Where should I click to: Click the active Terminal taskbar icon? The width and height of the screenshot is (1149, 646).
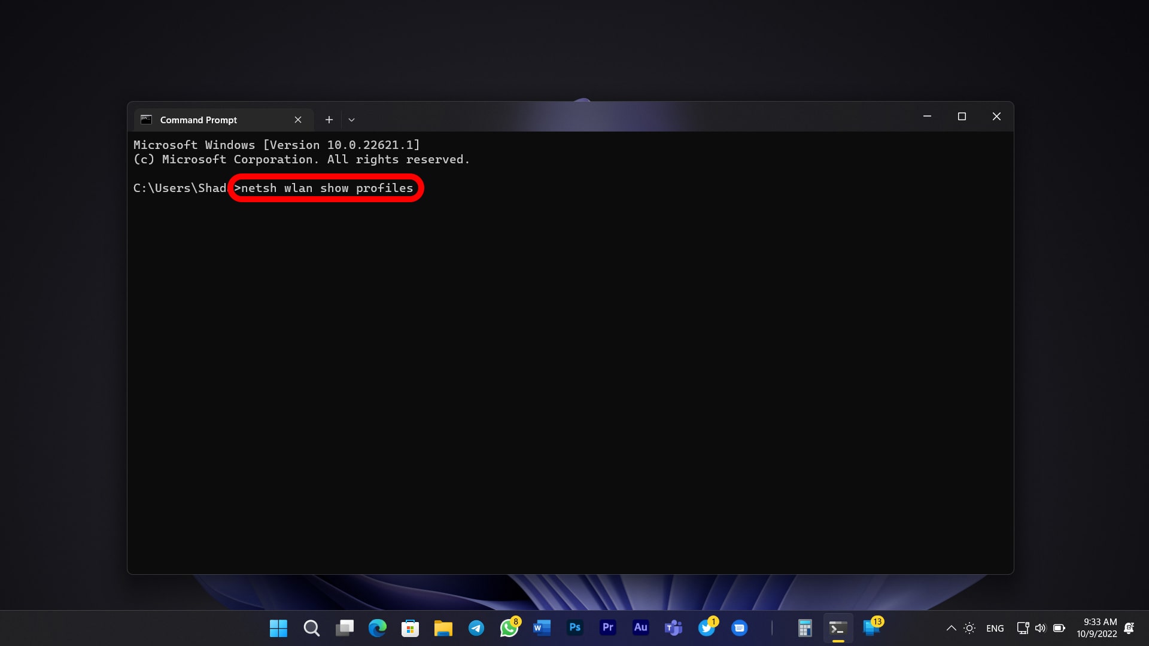coord(838,628)
